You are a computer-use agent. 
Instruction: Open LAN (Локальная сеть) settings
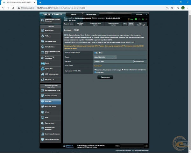51,96
